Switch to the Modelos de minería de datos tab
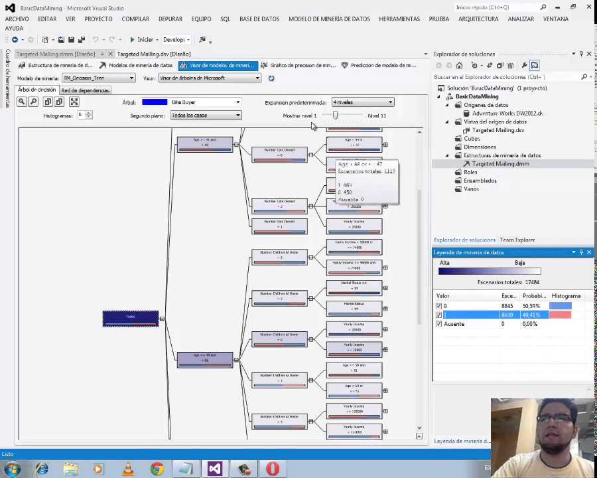The height and width of the screenshot is (478, 597). point(136,66)
